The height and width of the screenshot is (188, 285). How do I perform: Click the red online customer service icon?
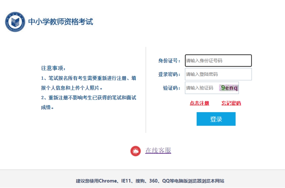tap(135, 151)
